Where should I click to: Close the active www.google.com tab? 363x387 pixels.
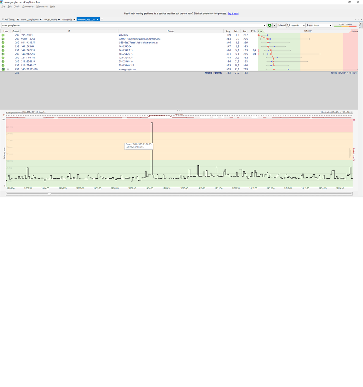pos(98,19)
